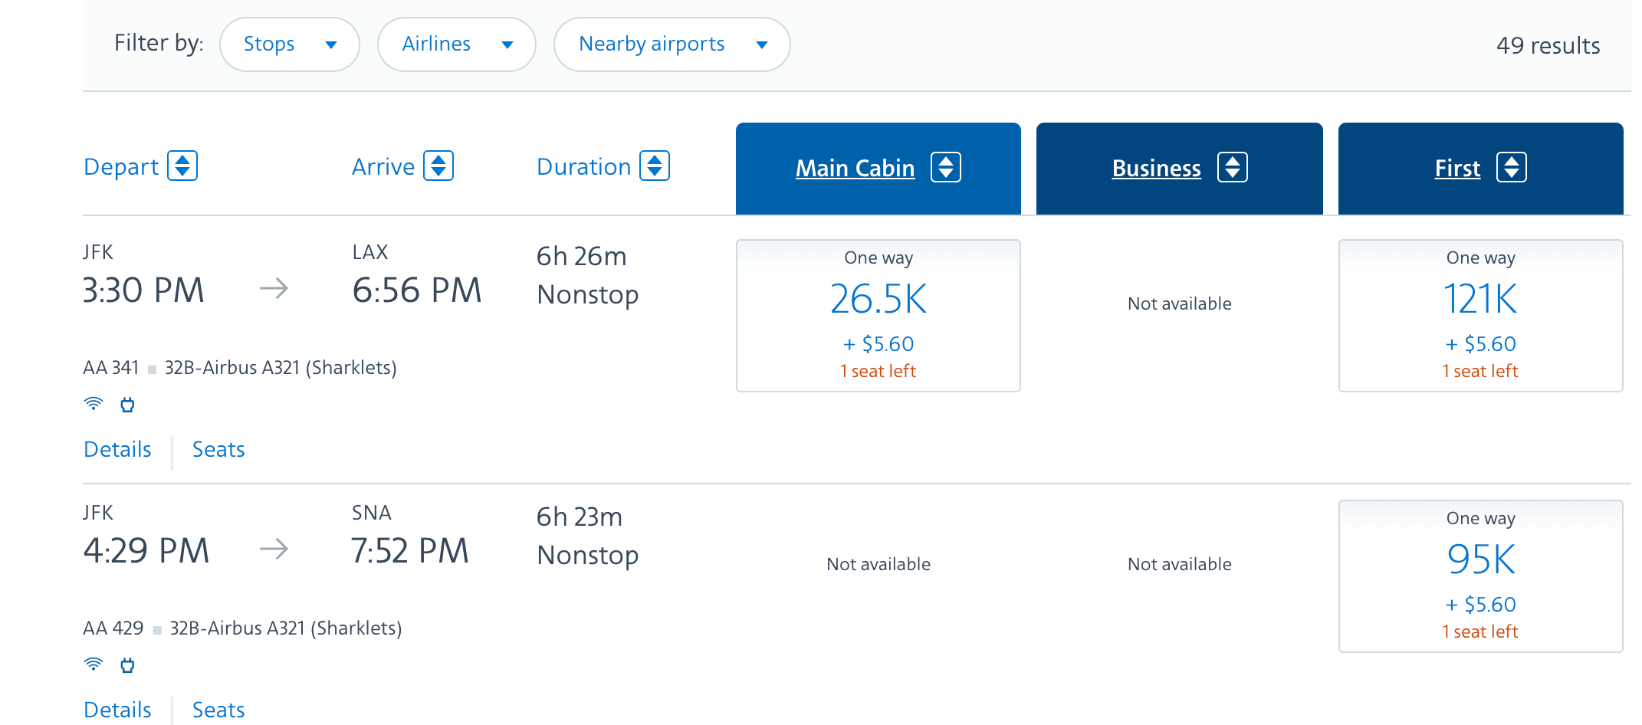The image size is (1642, 725).
Task: Pick the 95K First fare to SNA
Action: 1480,576
